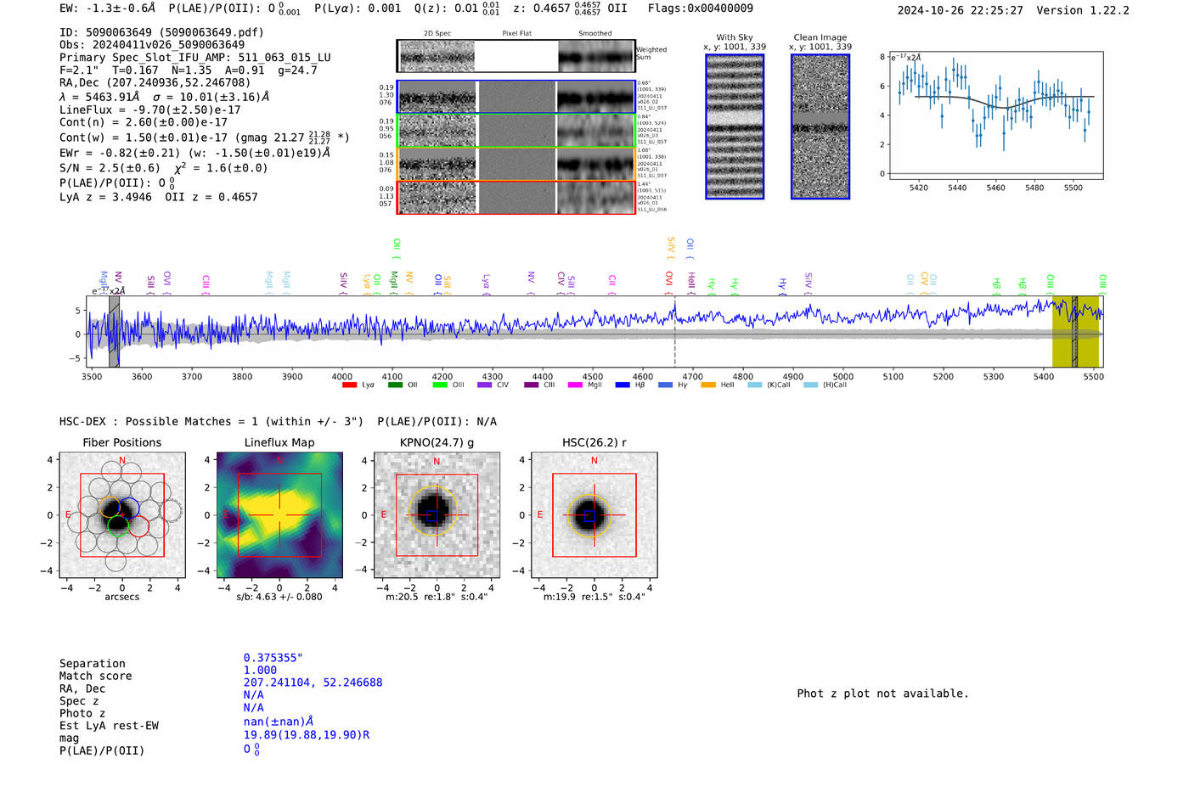Click the 5460 tick label on fit plot
1189x809 pixels.
[995, 188]
